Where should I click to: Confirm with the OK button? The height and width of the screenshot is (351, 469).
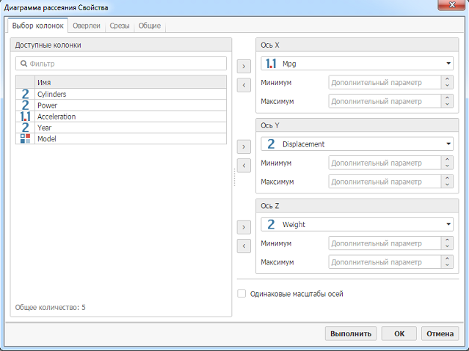point(399,333)
